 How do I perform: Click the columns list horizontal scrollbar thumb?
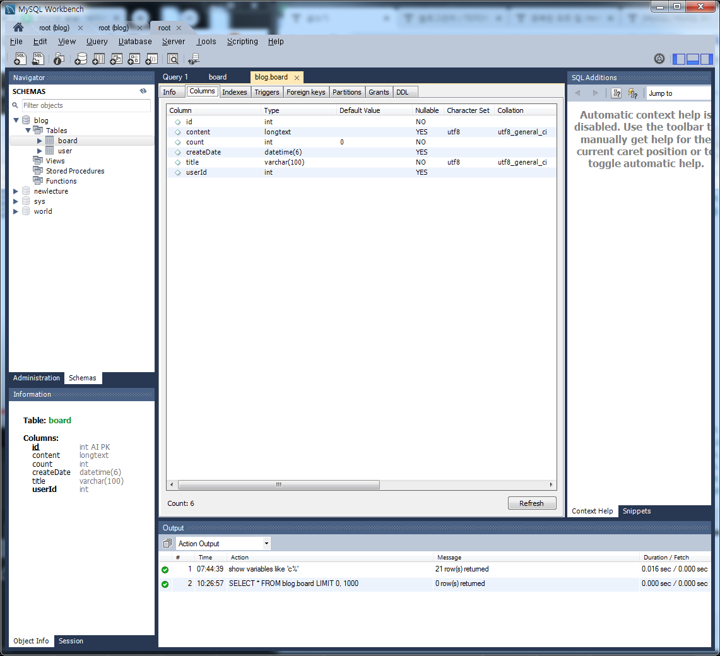279,485
